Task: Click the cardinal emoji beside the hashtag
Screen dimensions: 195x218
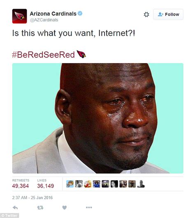Action: (x=81, y=54)
